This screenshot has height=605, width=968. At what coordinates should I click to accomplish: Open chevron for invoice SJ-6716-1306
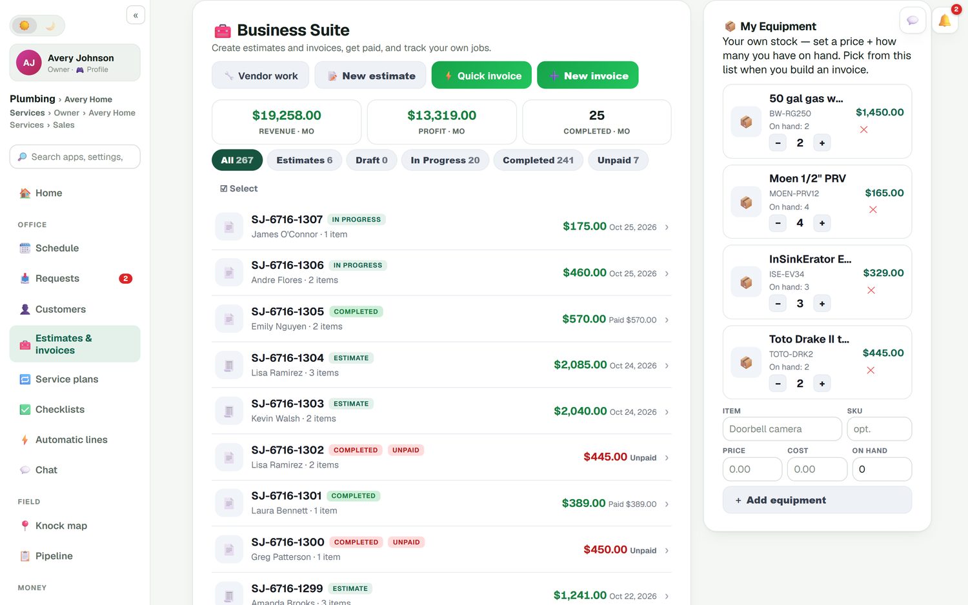[667, 273]
